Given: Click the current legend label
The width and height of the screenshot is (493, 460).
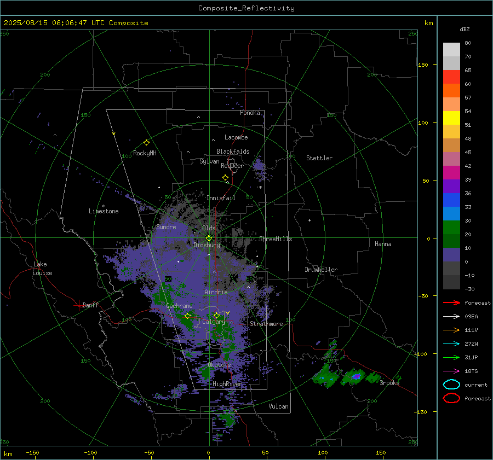Looking at the screenshot, I should 476,385.
